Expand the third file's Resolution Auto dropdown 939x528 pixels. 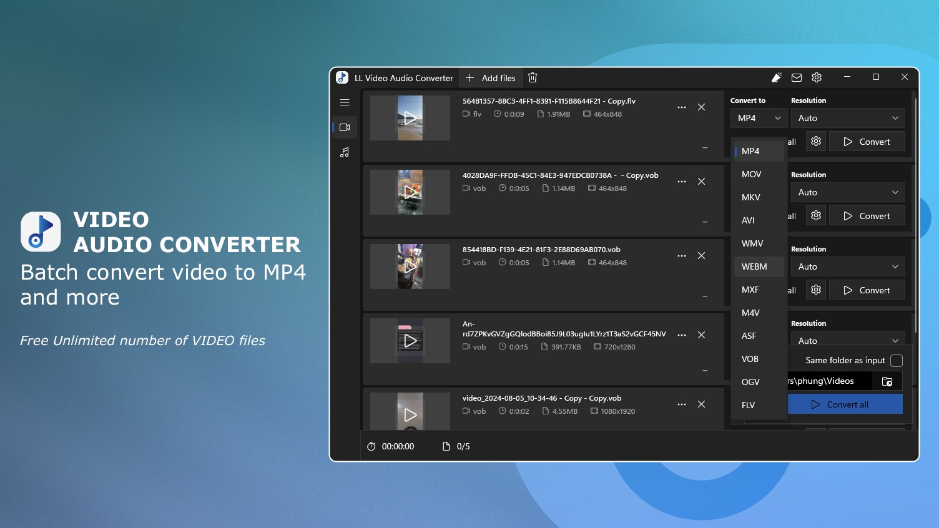(x=848, y=266)
